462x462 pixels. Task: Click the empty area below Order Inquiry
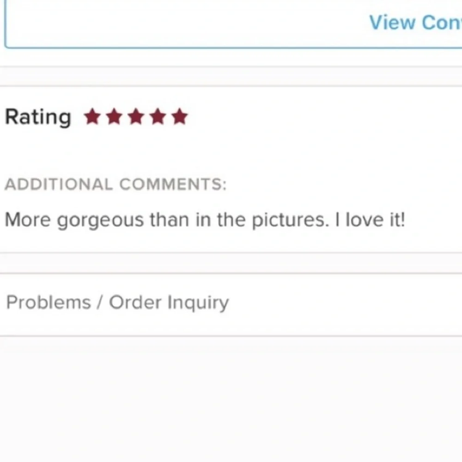[x=231, y=397]
